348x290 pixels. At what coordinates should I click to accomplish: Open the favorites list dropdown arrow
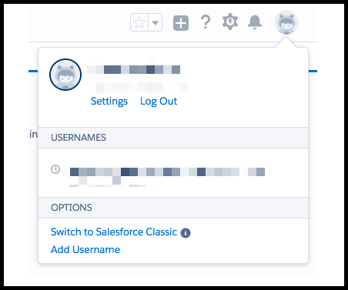[x=156, y=22]
